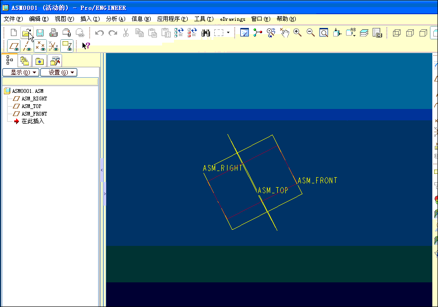Open the 信息(N) menu

click(x=141, y=19)
